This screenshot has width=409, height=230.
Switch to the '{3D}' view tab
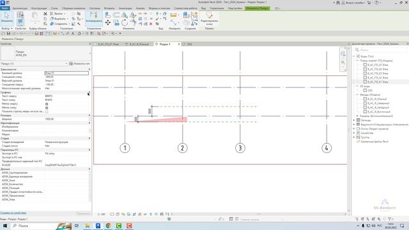(x=189, y=44)
